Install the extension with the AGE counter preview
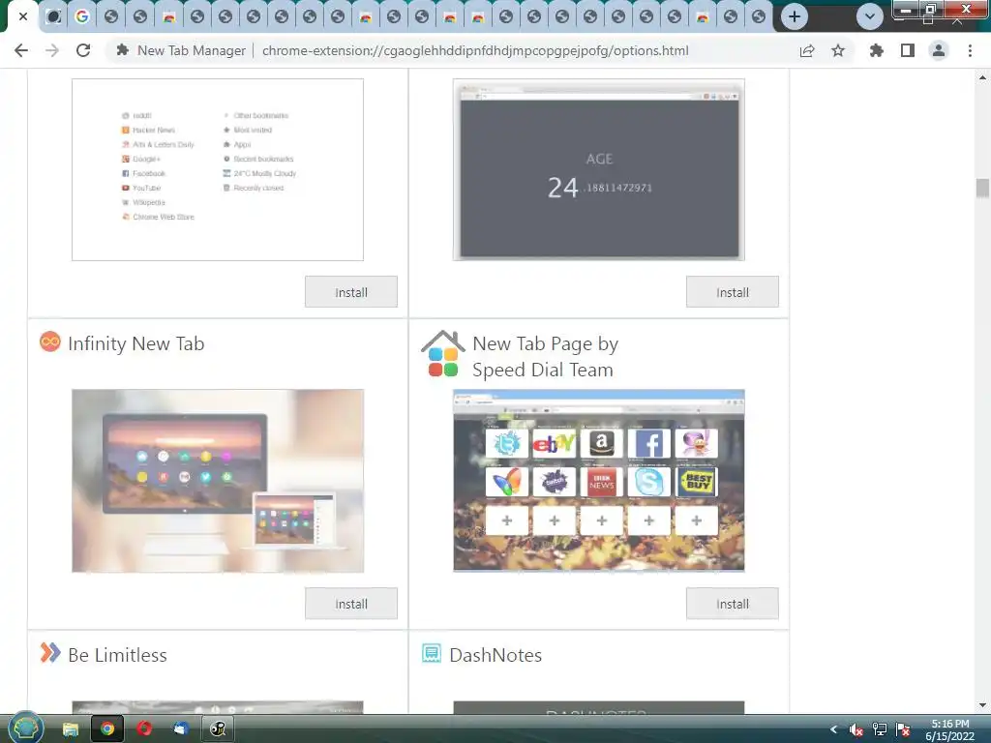The image size is (991, 743). point(733,292)
